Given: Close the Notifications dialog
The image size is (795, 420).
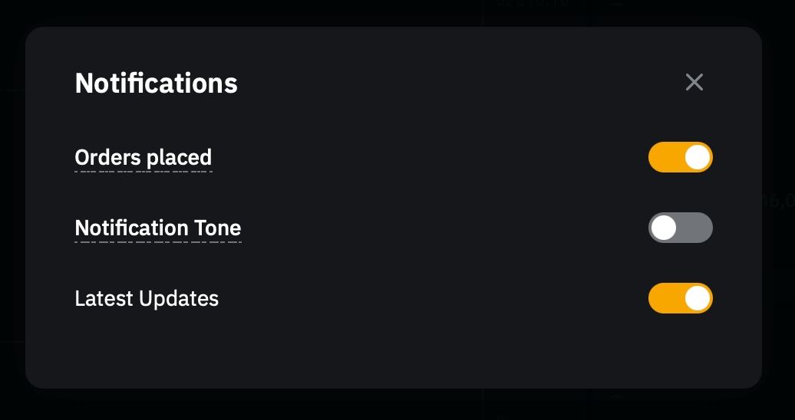Looking at the screenshot, I should pos(694,82).
